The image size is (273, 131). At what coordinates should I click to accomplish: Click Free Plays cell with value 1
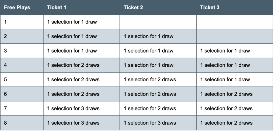coord(22,22)
